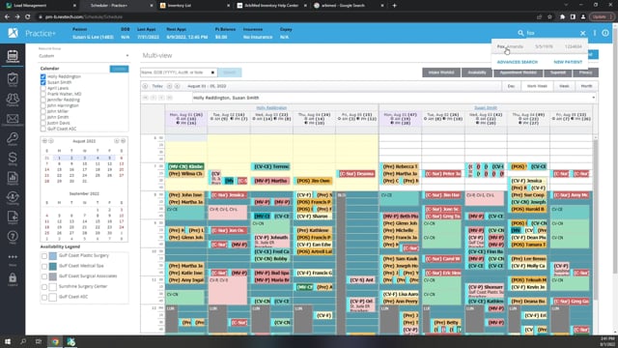Open Windows Start menu

point(7,341)
